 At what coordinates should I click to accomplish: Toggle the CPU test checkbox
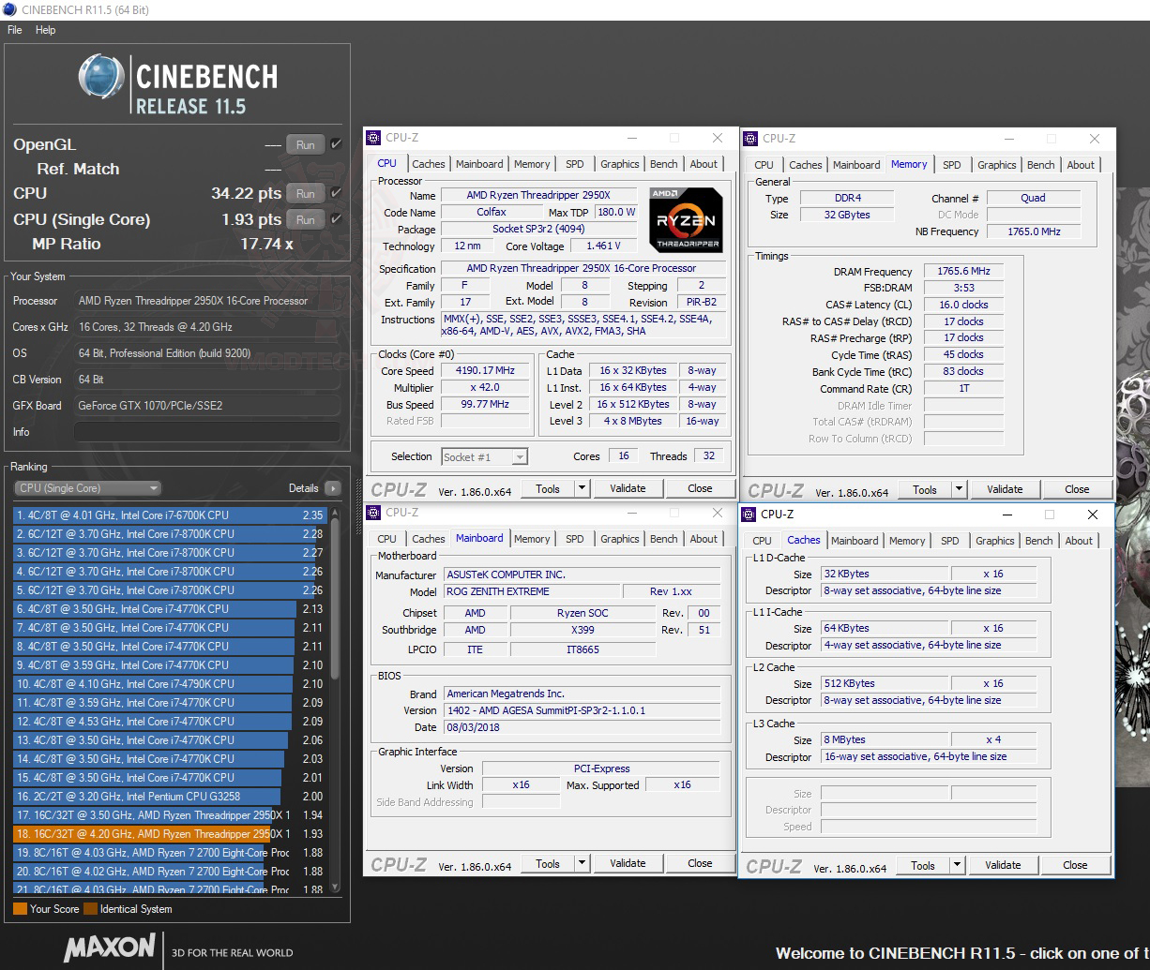click(336, 193)
